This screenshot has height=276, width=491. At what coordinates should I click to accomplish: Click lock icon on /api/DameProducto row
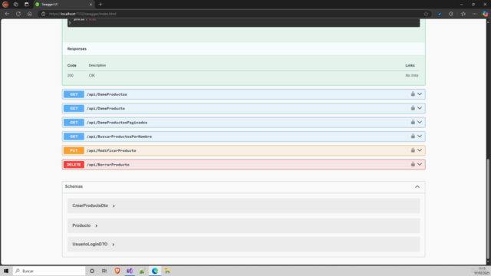click(x=413, y=108)
